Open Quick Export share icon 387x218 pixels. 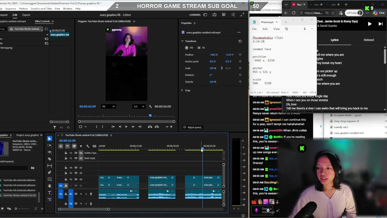(214, 15)
